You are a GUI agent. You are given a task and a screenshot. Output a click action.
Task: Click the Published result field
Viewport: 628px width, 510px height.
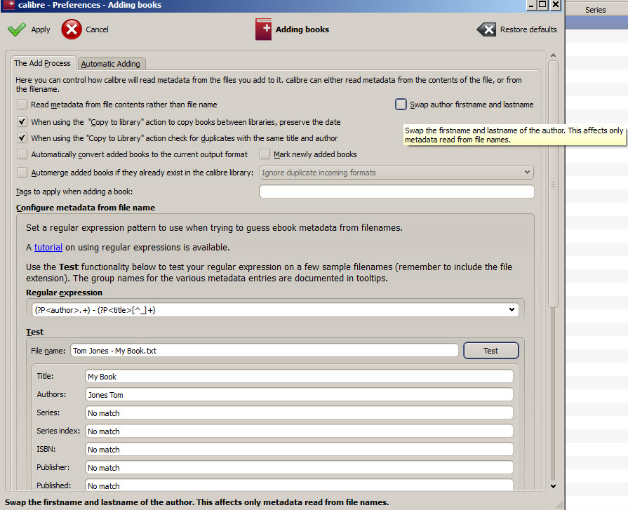[299, 485]
